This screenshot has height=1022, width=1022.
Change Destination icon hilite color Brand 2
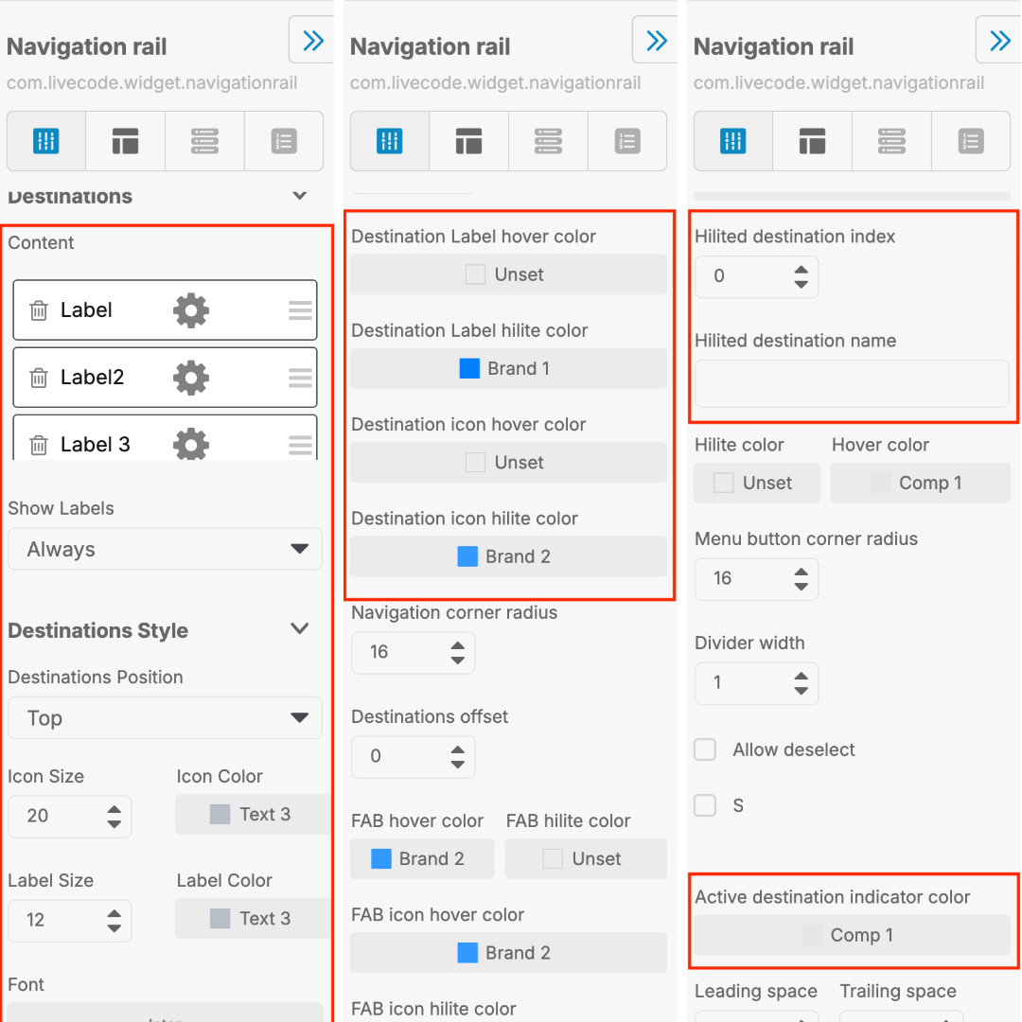(x=508, y=556)
